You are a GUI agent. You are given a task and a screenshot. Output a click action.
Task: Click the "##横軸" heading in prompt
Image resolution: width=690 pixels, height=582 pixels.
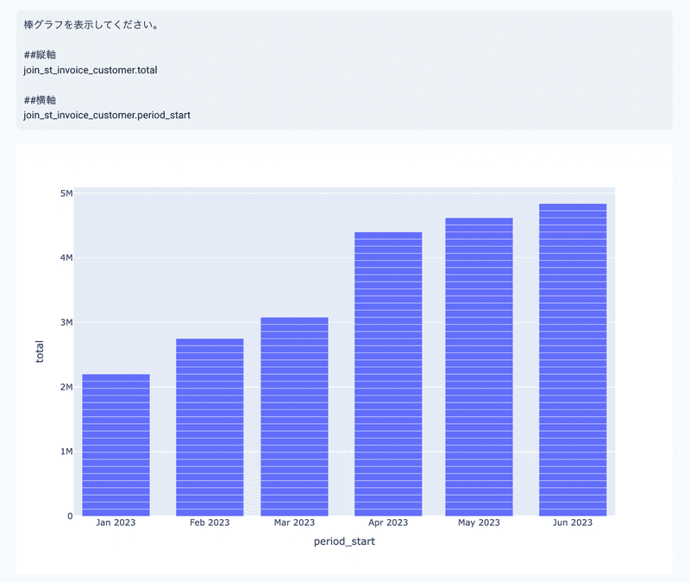coord(40,100)
